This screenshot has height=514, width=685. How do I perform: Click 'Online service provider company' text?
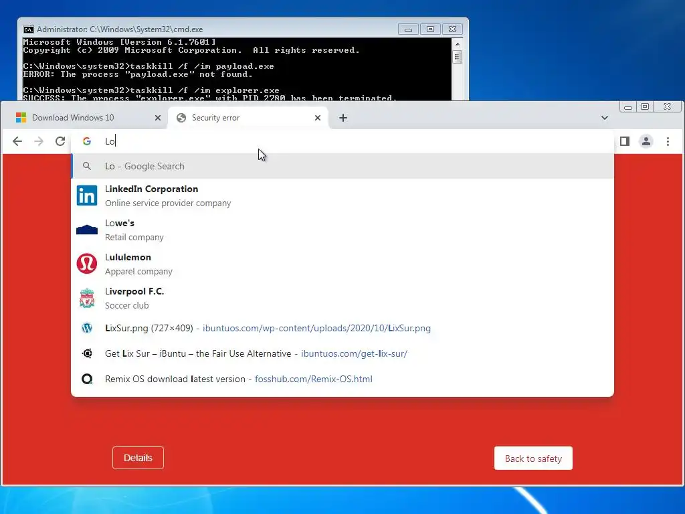coord(168,203)
